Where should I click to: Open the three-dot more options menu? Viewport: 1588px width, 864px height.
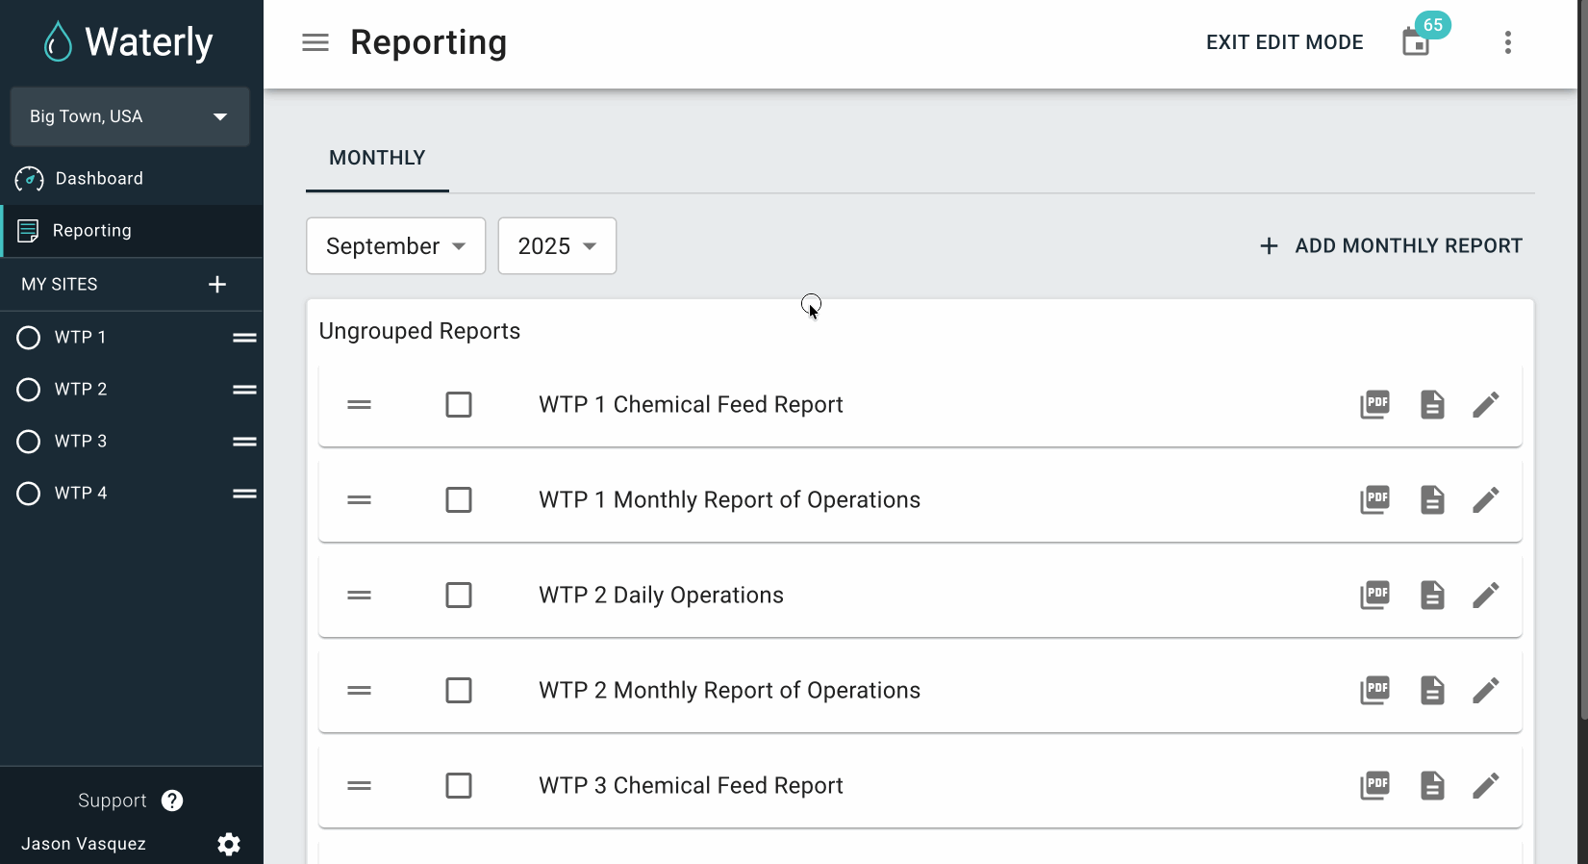[1507, 42]
